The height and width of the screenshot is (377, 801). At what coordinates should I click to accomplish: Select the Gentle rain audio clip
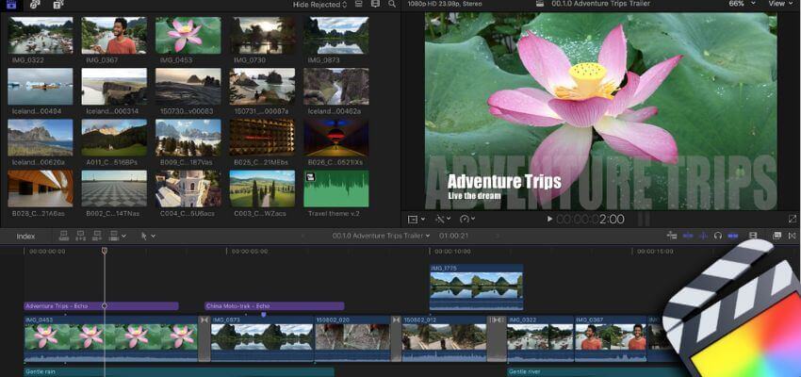[179, 372]
